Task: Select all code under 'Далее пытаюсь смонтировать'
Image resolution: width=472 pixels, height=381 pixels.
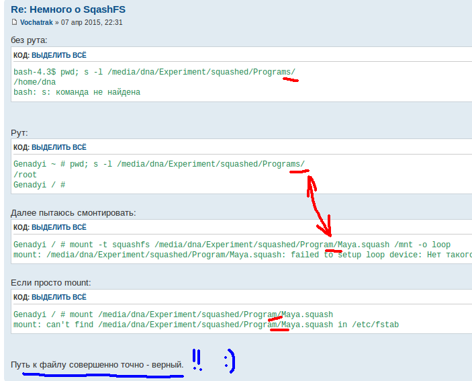Action: (59, 227)
